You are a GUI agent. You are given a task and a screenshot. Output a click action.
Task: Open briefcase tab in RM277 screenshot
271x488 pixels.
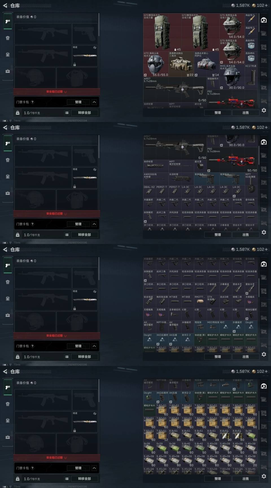tap(8, 315)
